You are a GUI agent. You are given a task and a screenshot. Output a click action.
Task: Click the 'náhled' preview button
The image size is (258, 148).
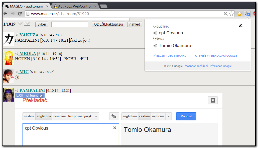pos(135,24)
